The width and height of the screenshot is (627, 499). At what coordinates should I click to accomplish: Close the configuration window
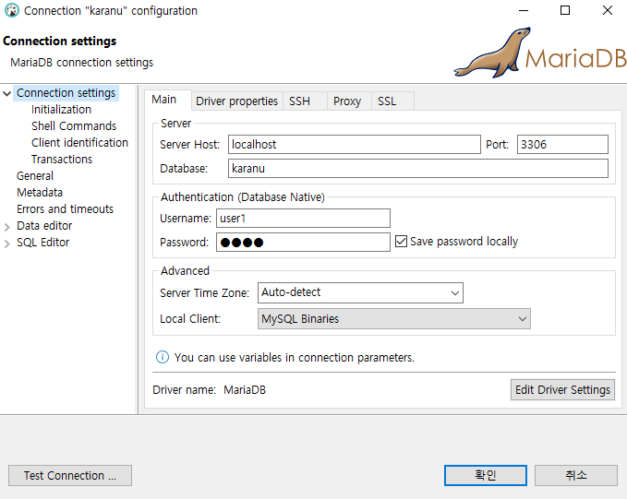(x=608, y=10)
